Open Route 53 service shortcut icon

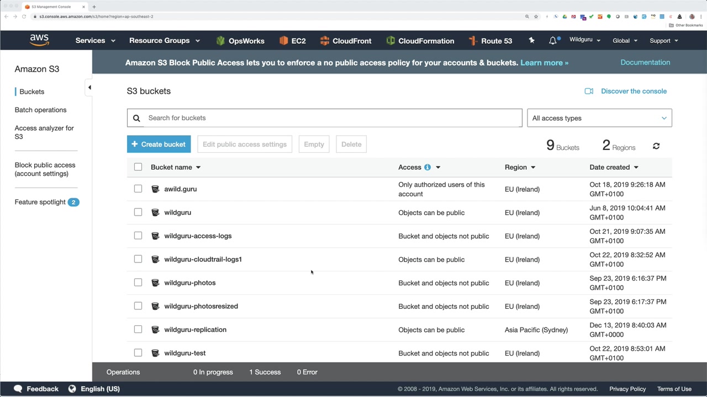click(x=473, y=41)
